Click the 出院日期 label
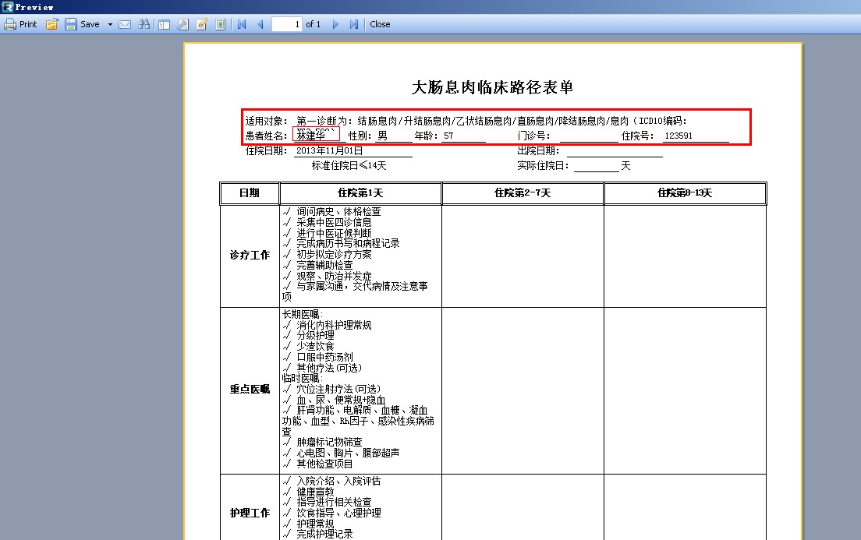 click(x=539, y=150)
